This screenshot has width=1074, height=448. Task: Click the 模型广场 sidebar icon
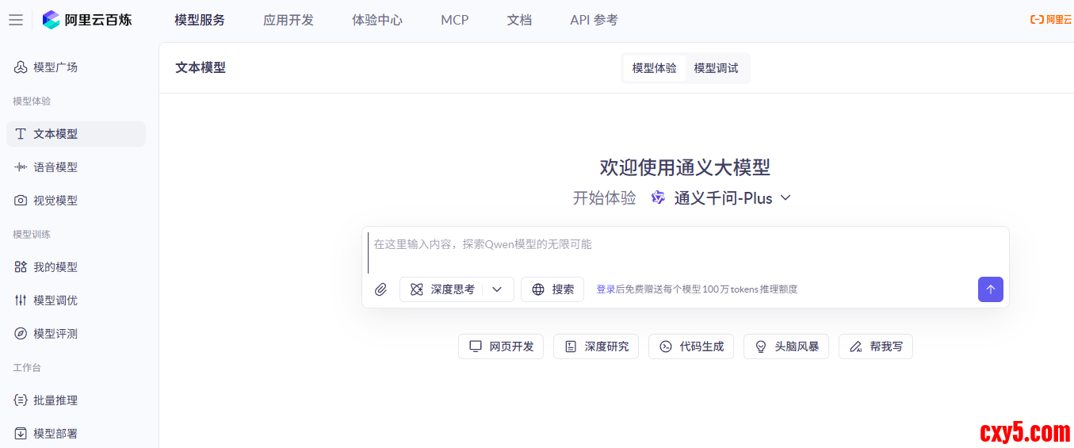[x=21, y=67]
